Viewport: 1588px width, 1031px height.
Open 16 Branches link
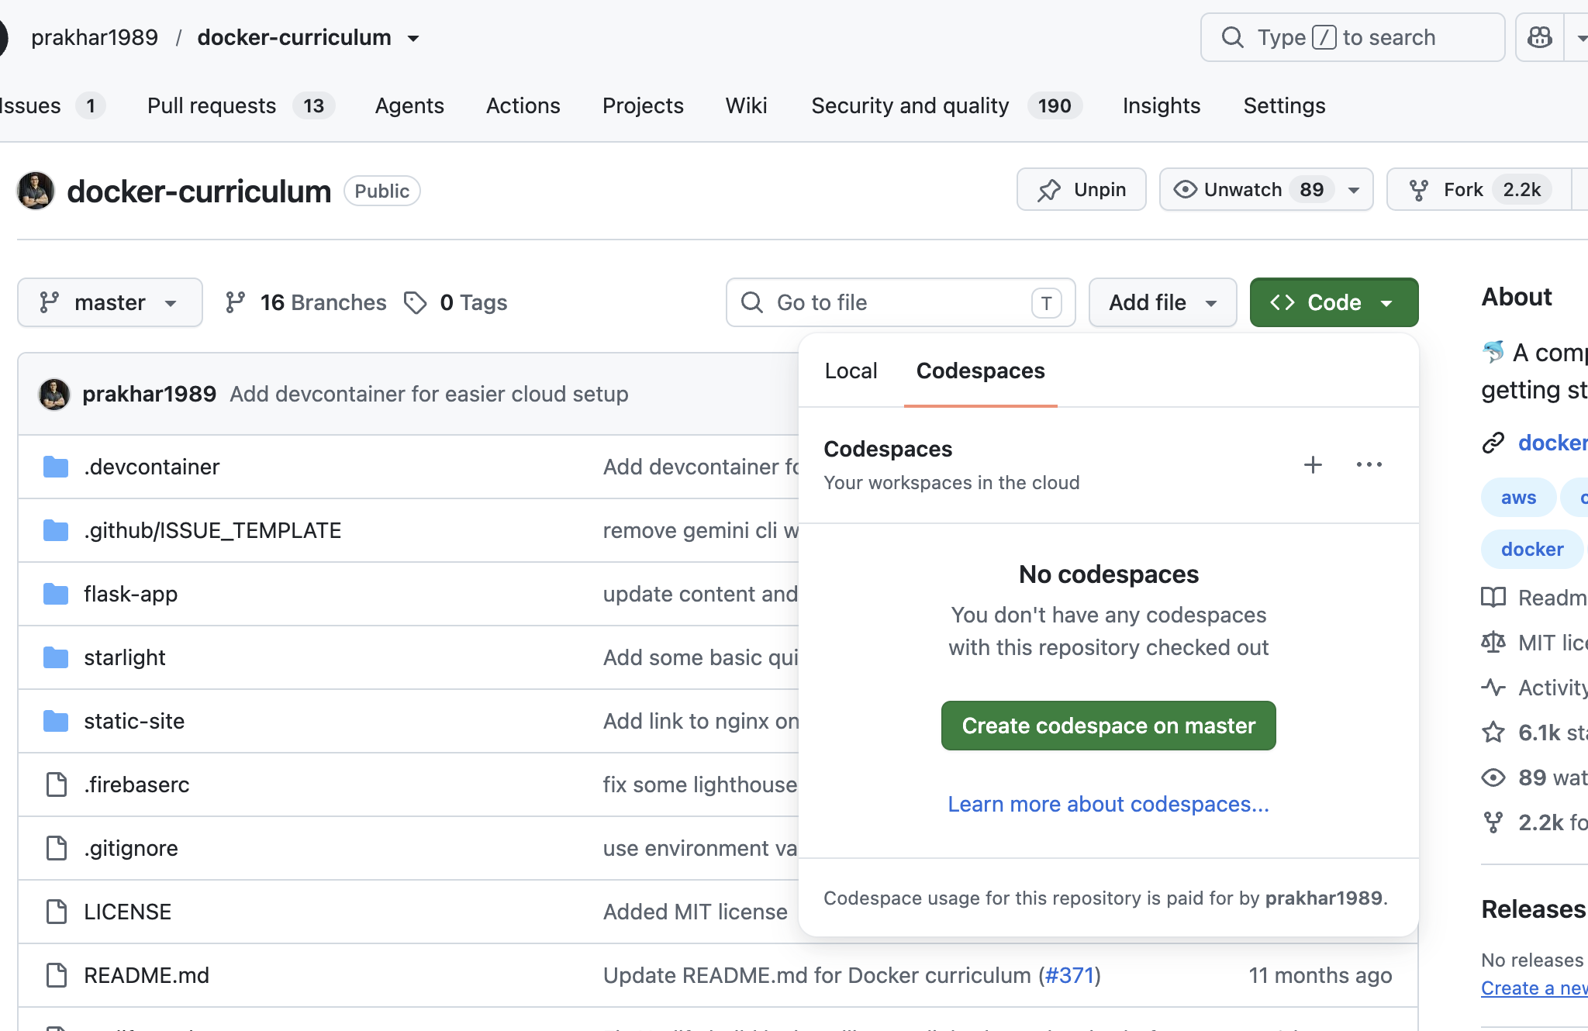click(306, 302)
